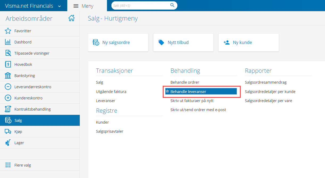Click the Lager hand truck icon
The image size is (325, 178).
(x=8, y=143)
